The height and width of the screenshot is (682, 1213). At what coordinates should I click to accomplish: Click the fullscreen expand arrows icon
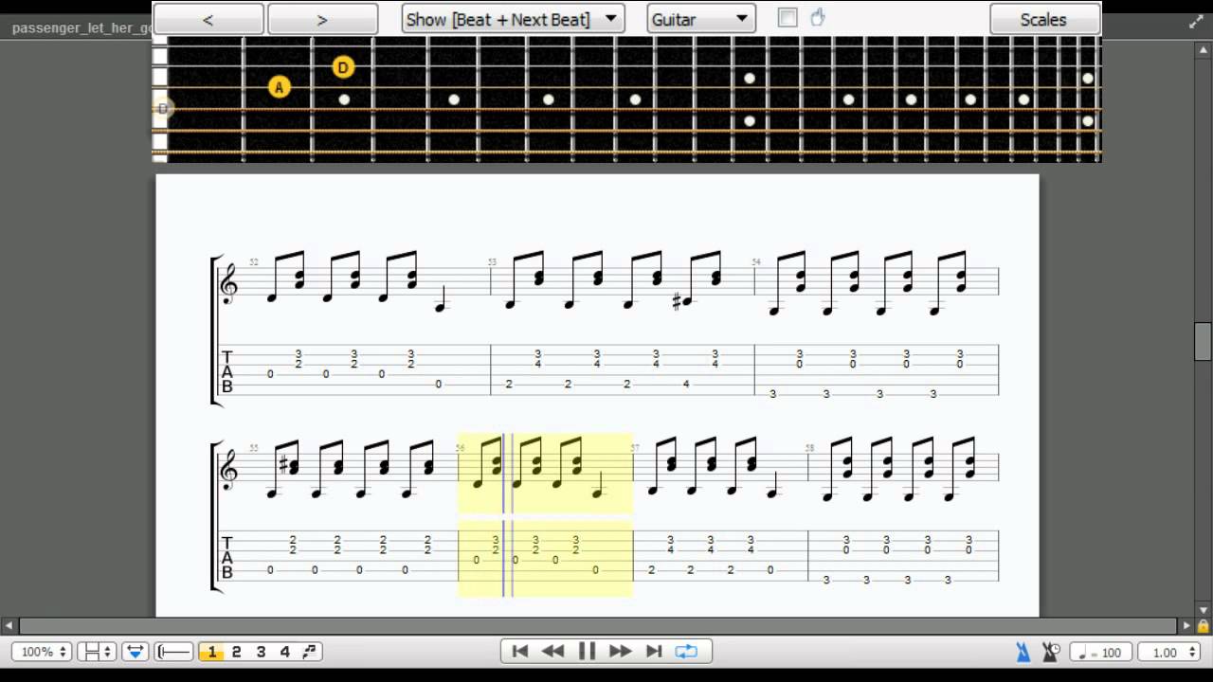coord(1196,22)
